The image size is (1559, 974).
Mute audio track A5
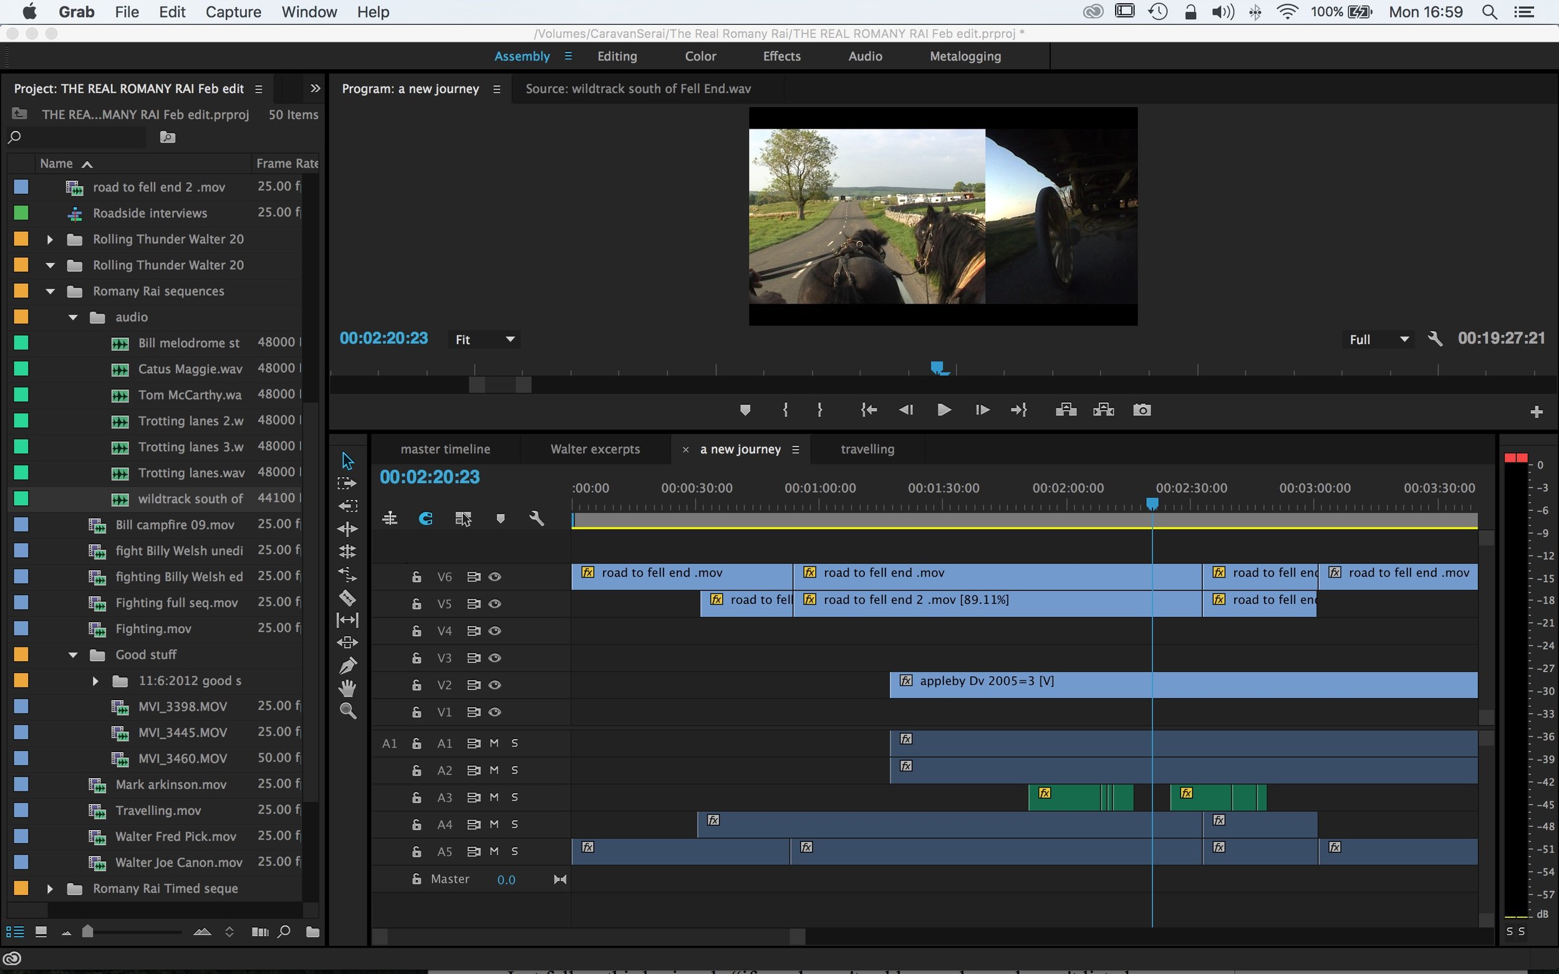pyautogui.click(x=495, y=851)
